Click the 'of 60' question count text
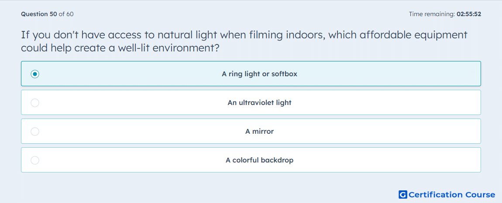Viewport: 502px width, 203px height. 66,14
